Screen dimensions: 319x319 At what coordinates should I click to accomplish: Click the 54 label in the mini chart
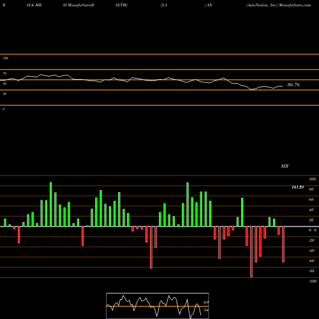point(205,310)
